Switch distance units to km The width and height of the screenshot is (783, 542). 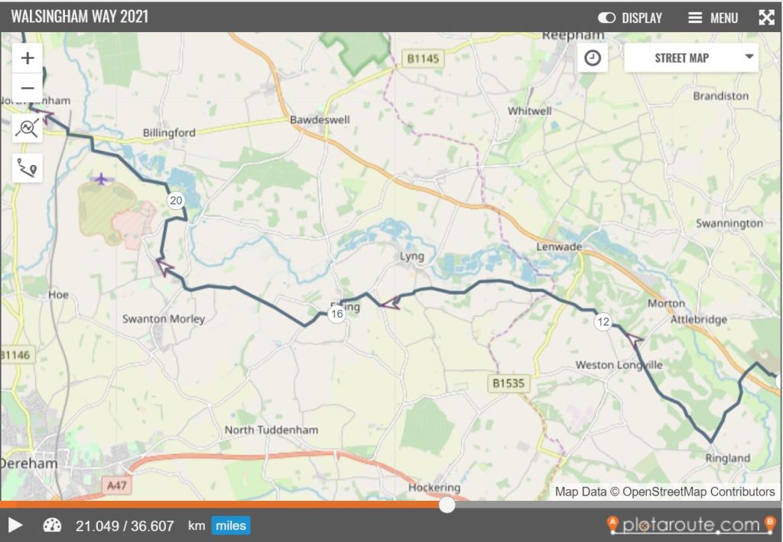point(197,525)
